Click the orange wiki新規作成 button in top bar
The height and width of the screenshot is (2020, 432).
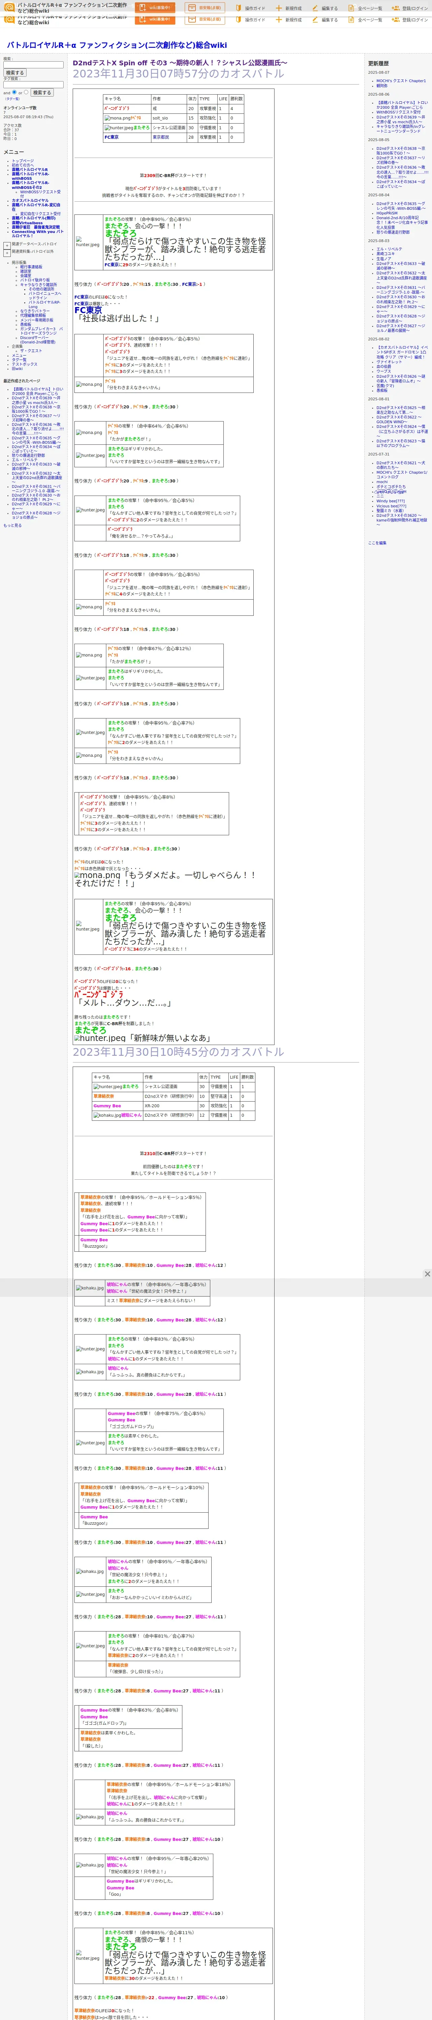pyautogui.click(x=154, y=8)
